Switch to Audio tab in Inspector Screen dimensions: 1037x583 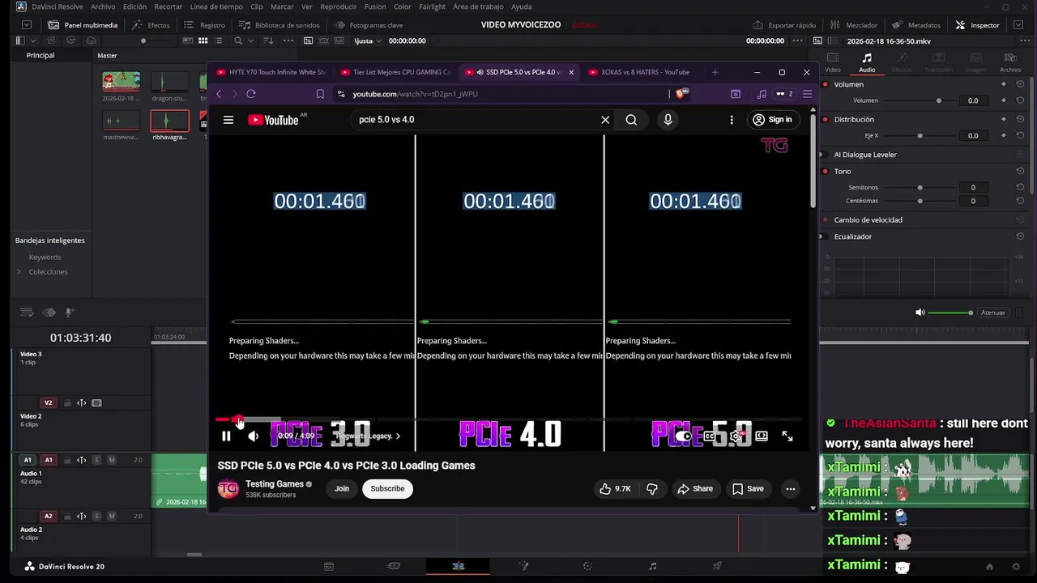coord(867,62)
